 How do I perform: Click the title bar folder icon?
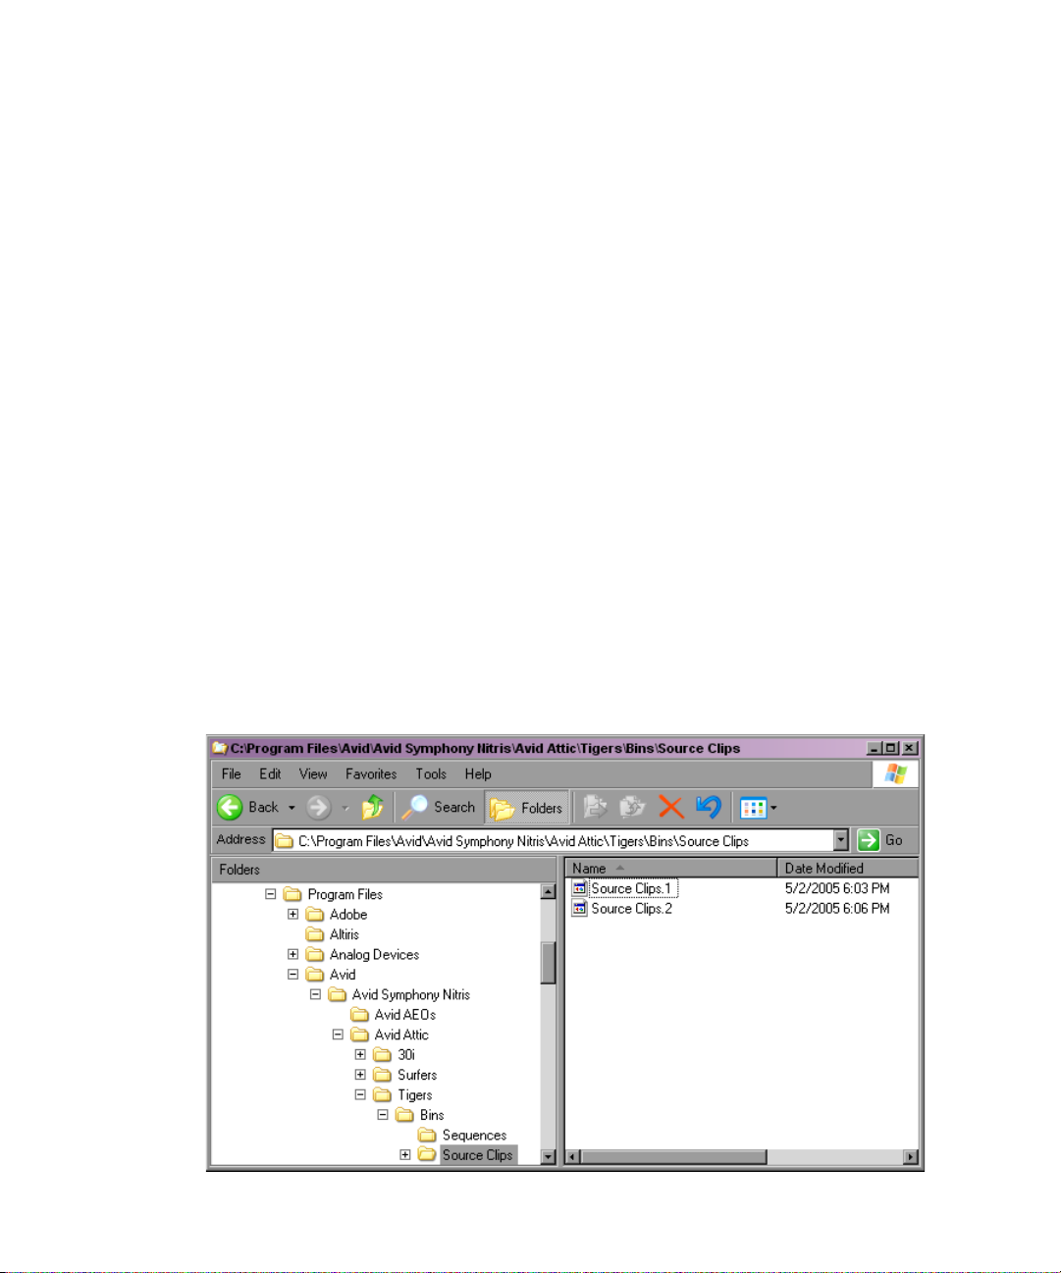click(x=220, y=748)
